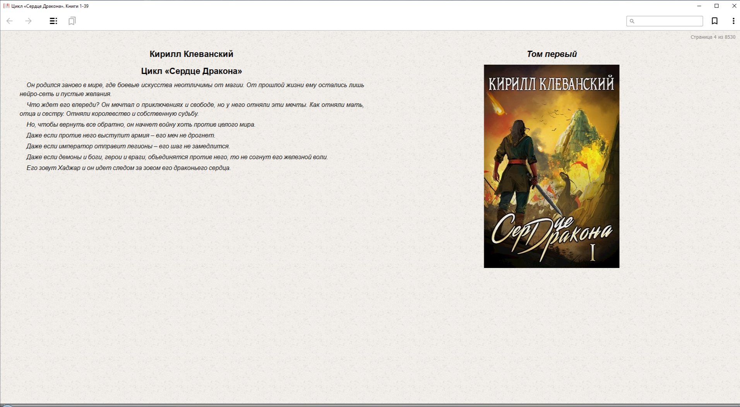Open the table of contents

(x=53, y=21)
